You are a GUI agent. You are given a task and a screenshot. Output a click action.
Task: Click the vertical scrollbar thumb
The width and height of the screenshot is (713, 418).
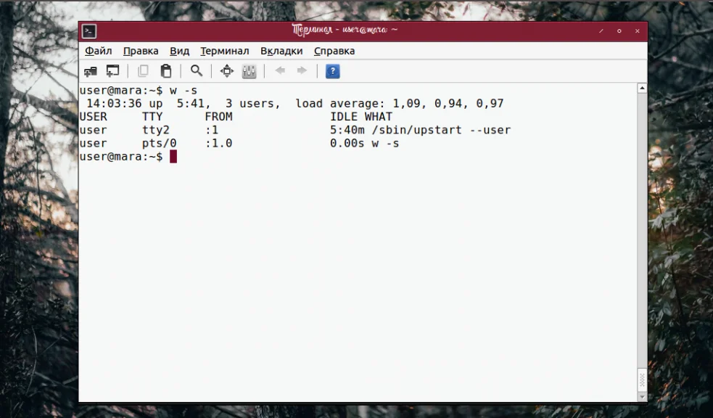[642, 380]
